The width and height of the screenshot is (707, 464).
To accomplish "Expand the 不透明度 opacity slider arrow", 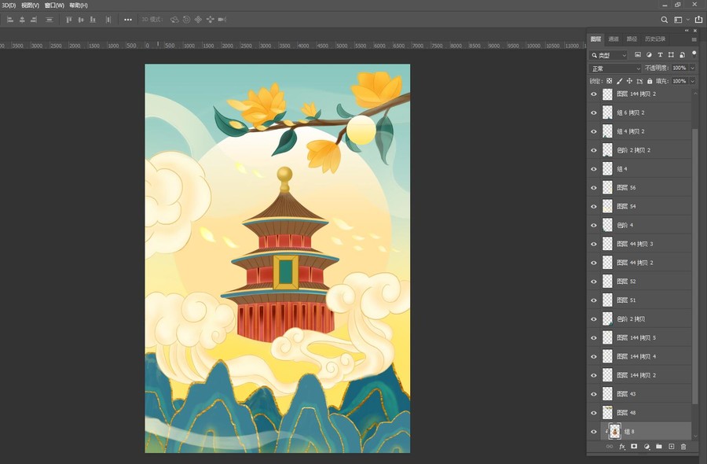I will [x=693, y=68].
